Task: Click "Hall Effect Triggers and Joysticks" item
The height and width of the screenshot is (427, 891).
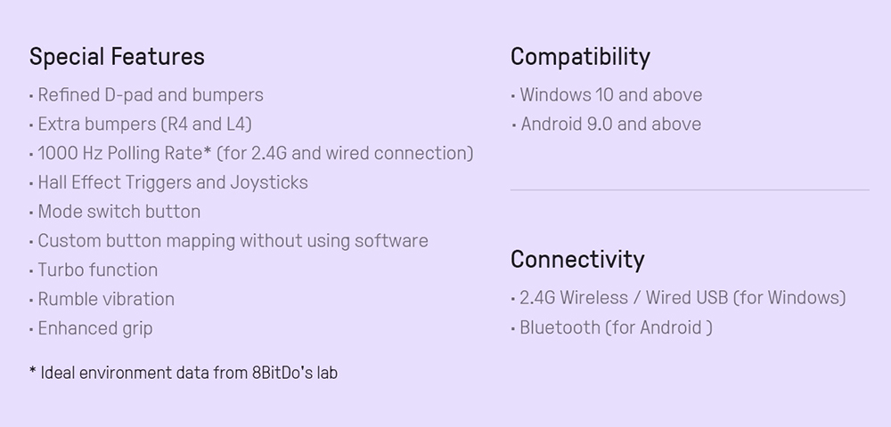Action: [x=173, y=182]
